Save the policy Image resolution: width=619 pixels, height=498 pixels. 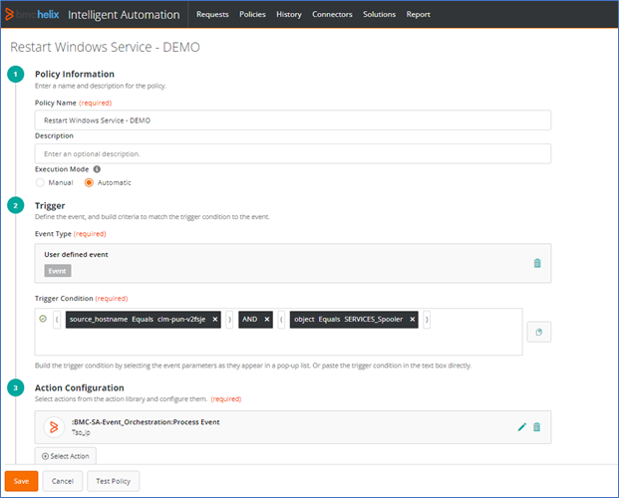pyautogui.click(x=21, y=481)
